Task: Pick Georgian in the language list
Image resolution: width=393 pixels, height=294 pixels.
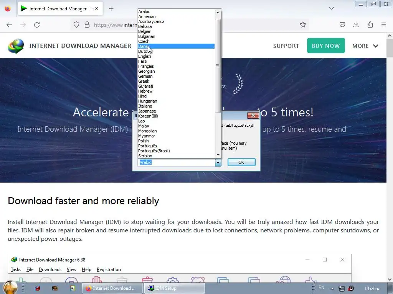Action: pyautogui.click(x=176, y=71)
